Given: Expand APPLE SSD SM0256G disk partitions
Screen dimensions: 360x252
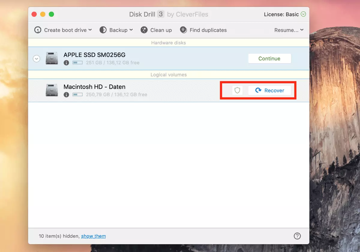Looking at the screenshot, I should click(x=36, y=59).
